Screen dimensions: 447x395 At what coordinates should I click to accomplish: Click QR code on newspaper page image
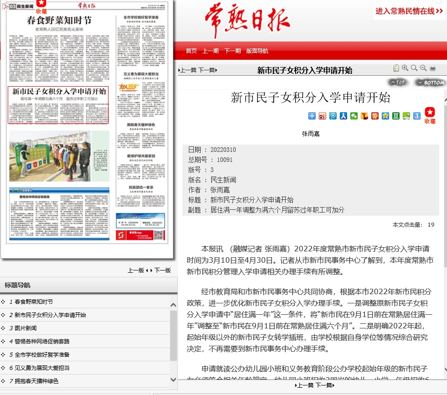point(159,235)
